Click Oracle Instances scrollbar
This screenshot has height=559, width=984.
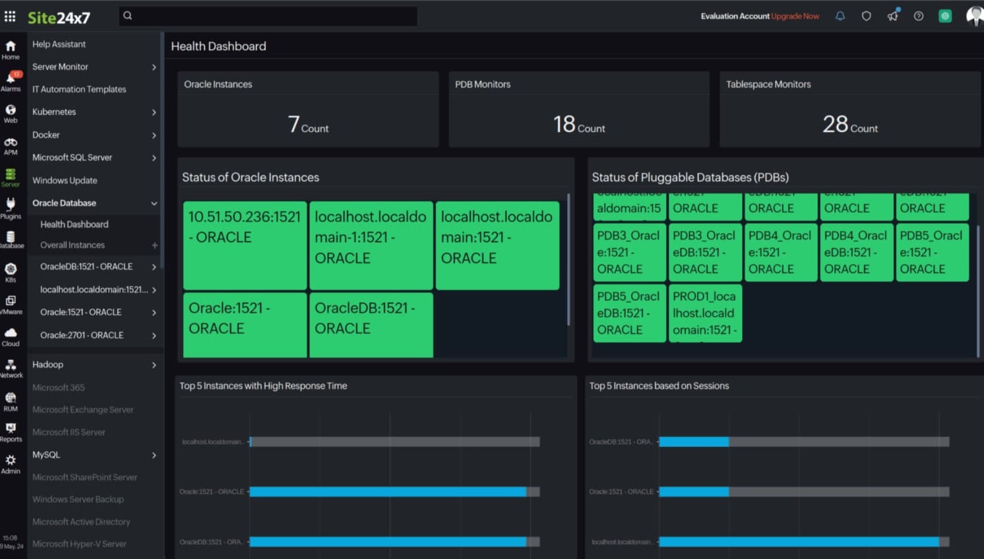569,259
